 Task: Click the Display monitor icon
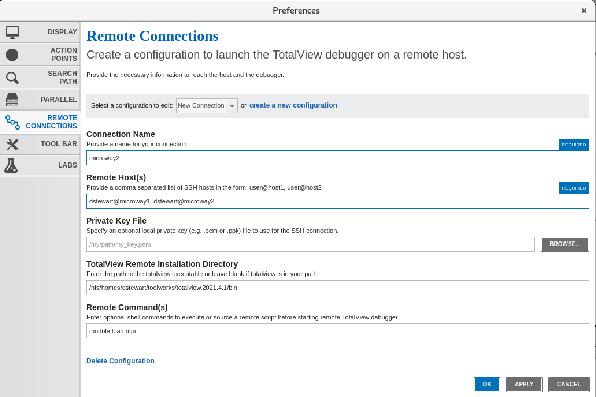(x=12, y=32)
